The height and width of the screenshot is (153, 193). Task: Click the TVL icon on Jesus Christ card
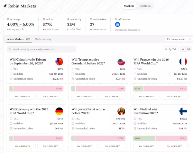pos(73,119)
